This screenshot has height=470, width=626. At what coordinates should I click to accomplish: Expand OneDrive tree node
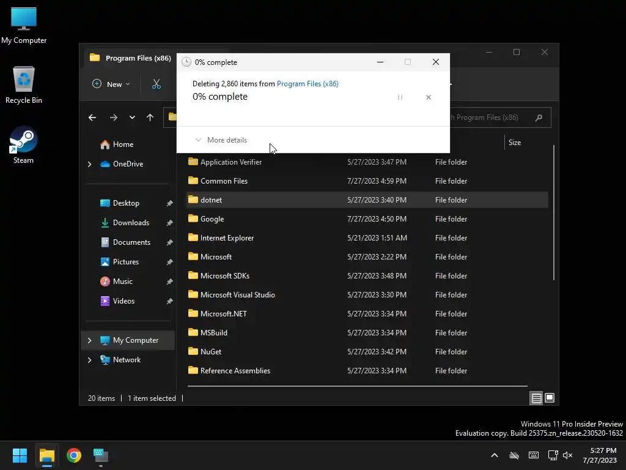click(89, 164)
